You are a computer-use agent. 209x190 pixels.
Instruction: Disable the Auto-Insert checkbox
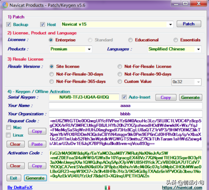[x=124, y=97]
